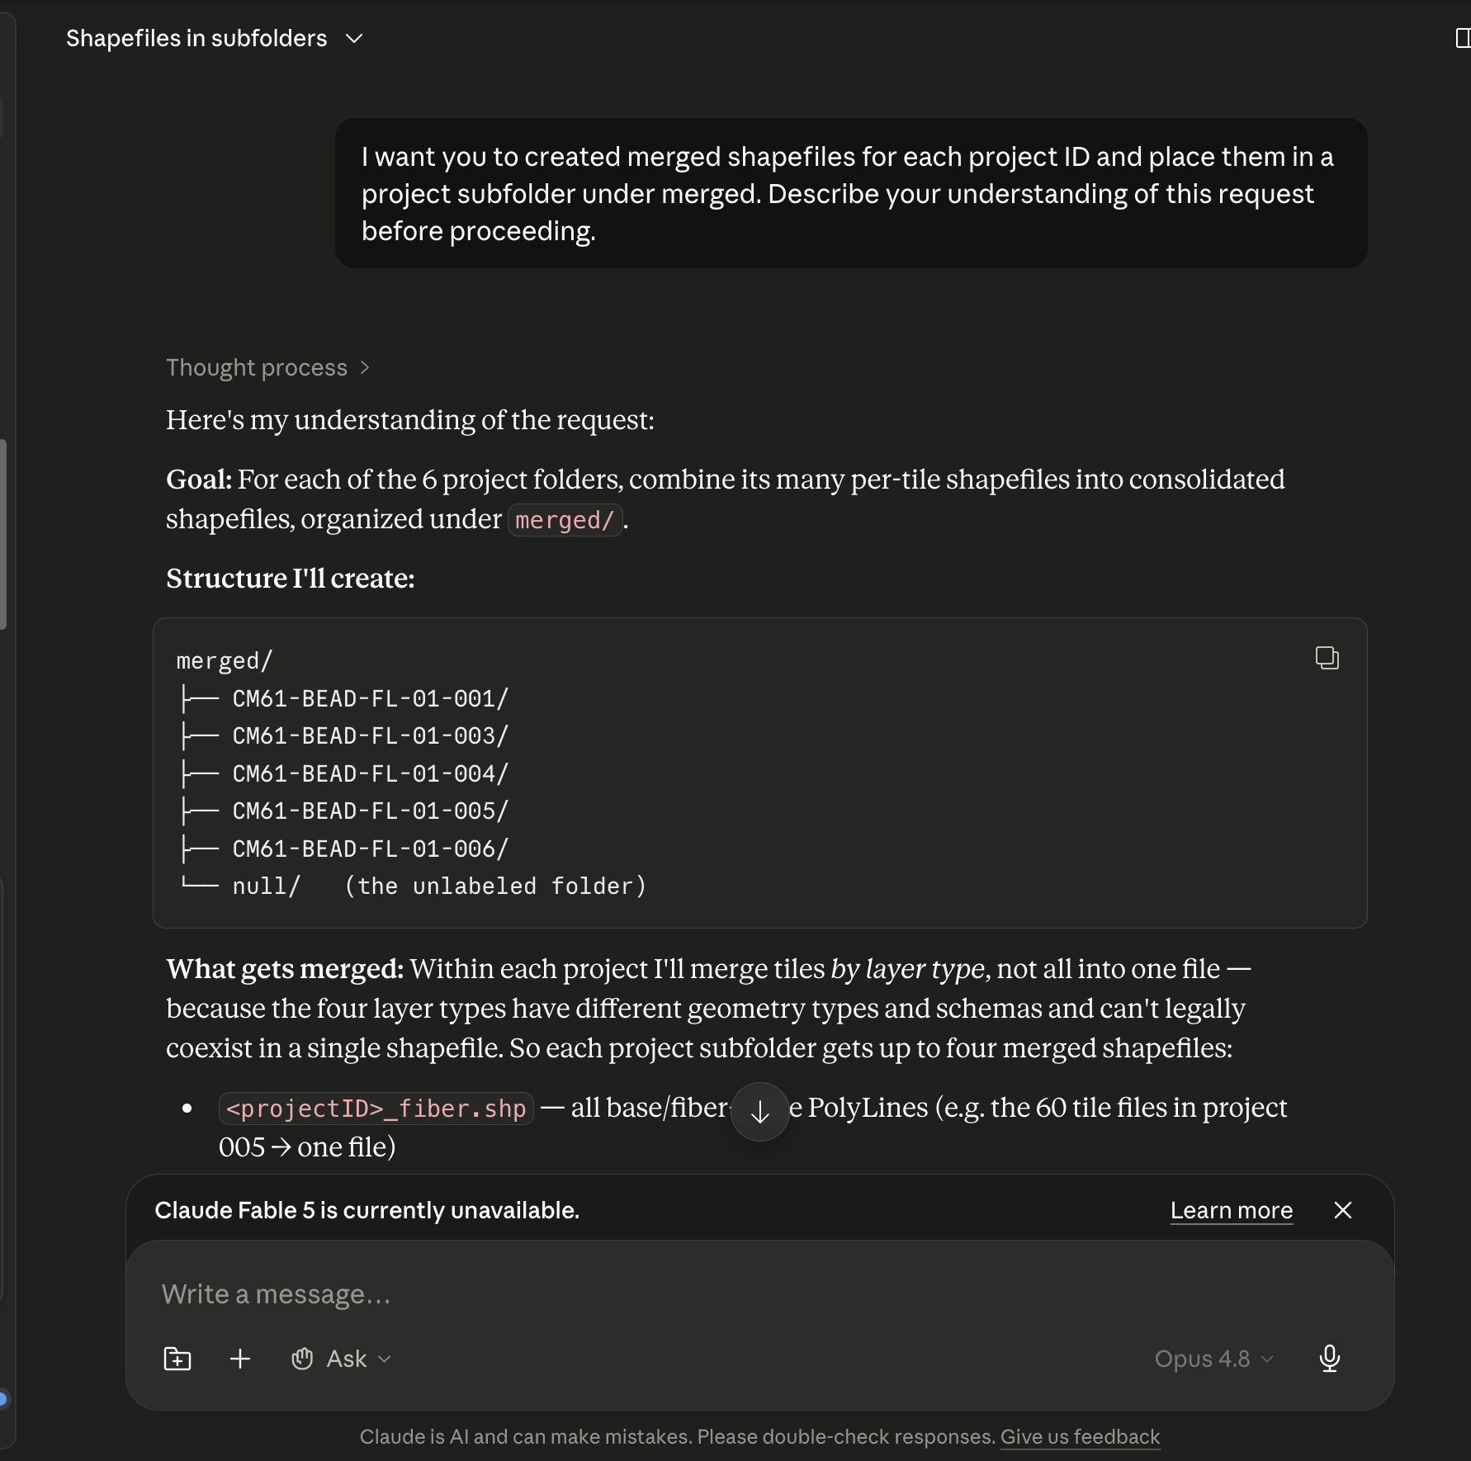This screenshot has height=1461, width=1471.
Task: Click the scroll-to-bottom arrow button
Action: click(759, 1112)
